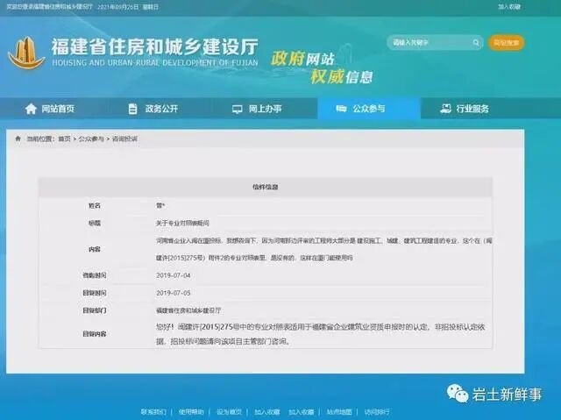Open the 网站首页 navigation tab
The image size is (561, 420).
50,109
